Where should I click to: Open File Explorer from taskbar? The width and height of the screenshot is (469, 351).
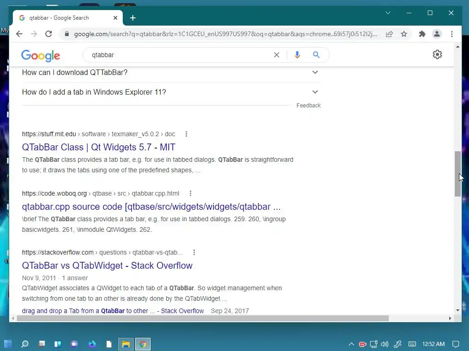coord(126,345)
